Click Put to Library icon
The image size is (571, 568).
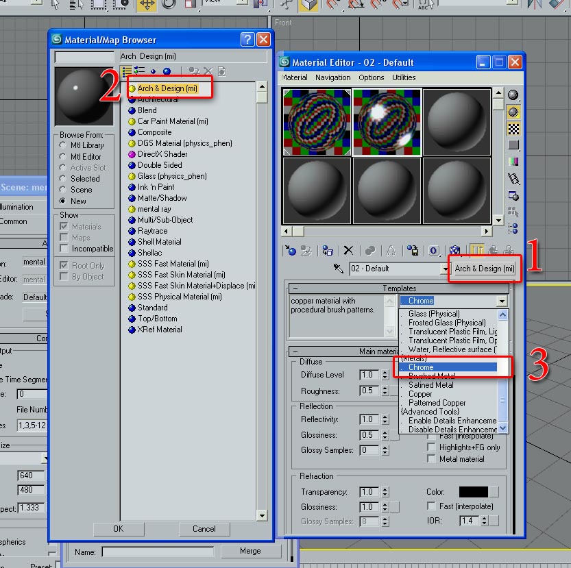click(x=413, y=250)
